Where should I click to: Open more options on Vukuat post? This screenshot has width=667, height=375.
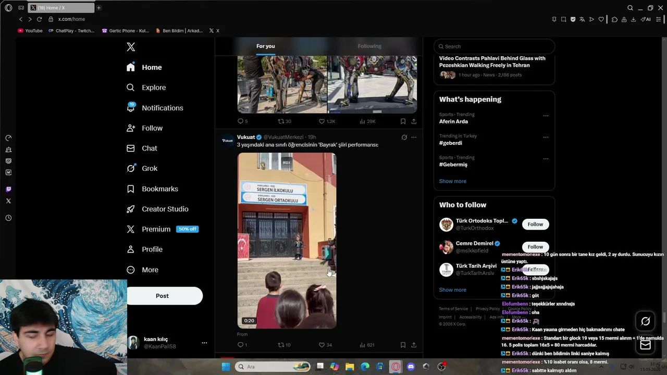(414, 137)
